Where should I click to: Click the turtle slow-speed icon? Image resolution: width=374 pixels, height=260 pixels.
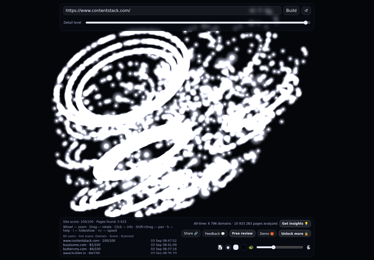pyautogui.click(x=251, y=247)
